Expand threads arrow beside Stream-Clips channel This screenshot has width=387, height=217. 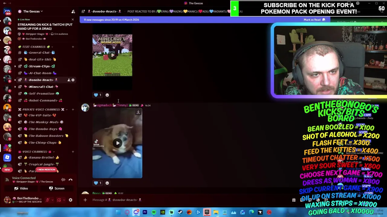click(15, 66)
